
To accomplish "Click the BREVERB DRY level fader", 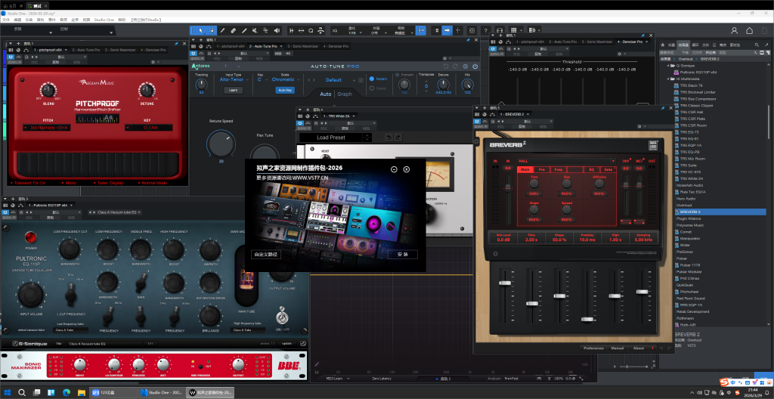I will click(x=626, y=187).
